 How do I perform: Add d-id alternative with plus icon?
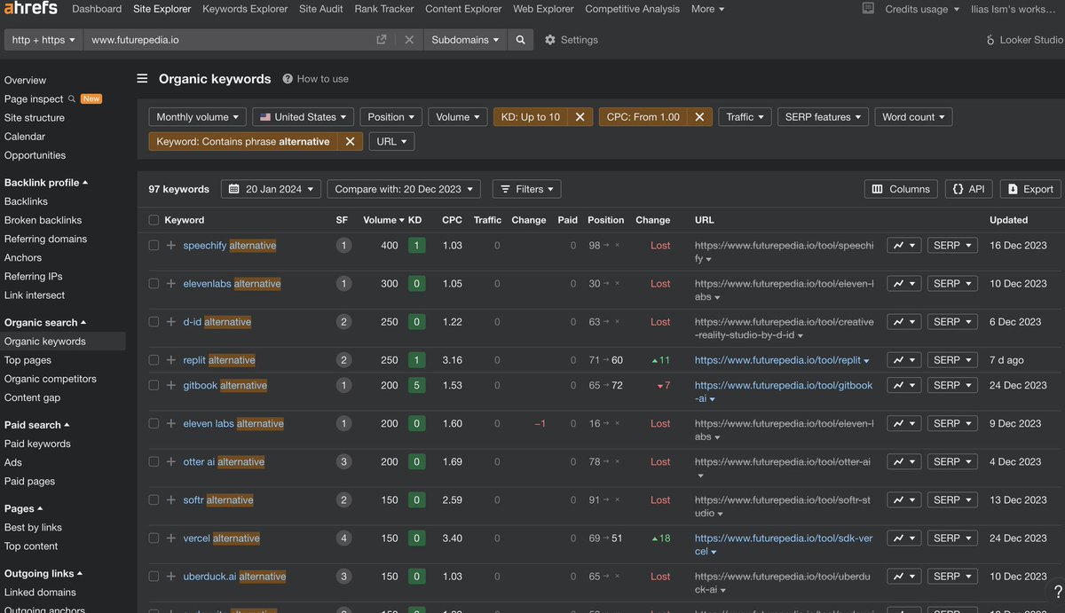pos(171,322)
